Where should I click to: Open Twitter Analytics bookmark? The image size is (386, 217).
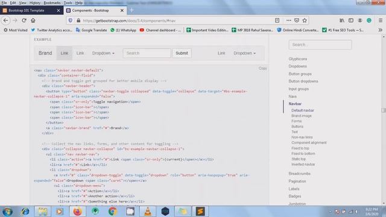52,30
